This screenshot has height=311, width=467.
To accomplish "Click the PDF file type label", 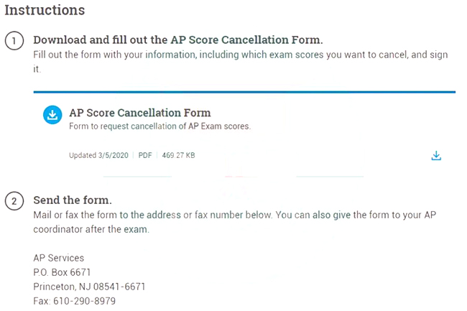I will click(145, 155).
